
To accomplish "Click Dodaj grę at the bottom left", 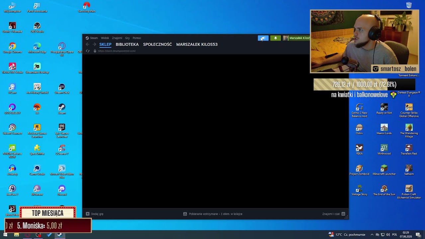I will coord(95,214).
